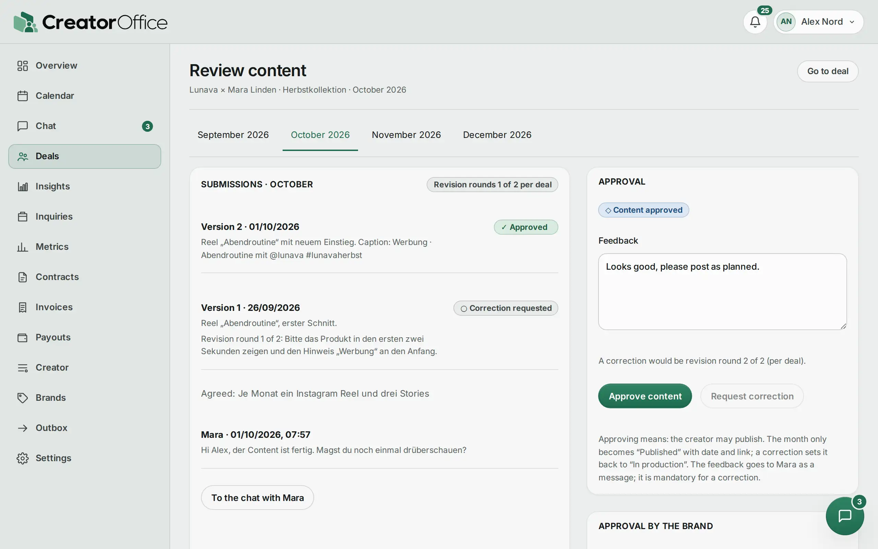Click the Overview grid icon
The width and height of the screenshot is (878, 549).
pos(23,66)
